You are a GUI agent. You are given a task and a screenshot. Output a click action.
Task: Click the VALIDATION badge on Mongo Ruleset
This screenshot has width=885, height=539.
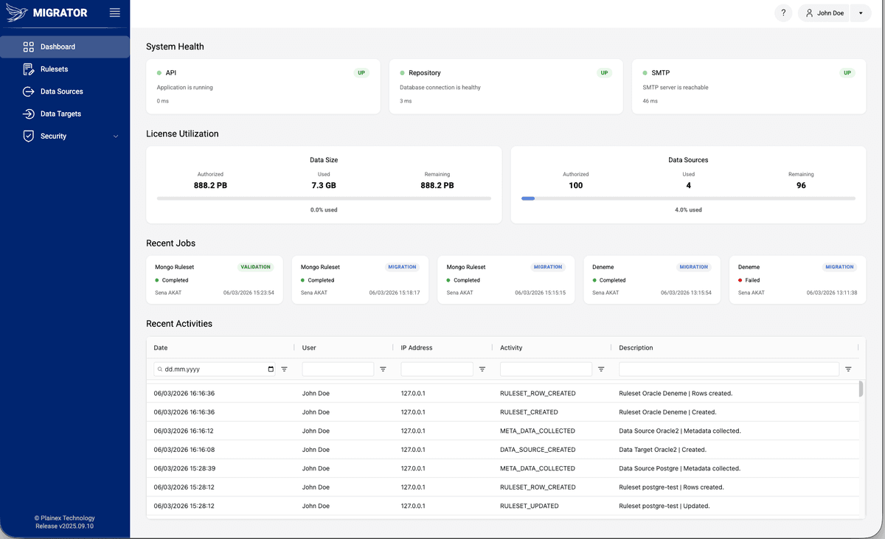coord(255,267)
